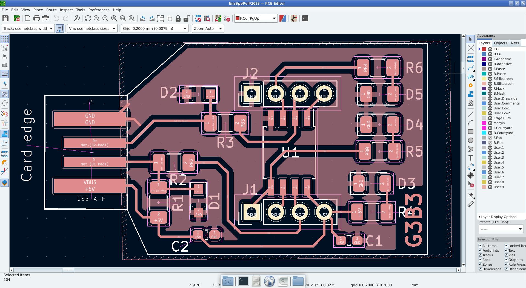Screen dimensions: 526x288
Task: Open the Find tool icon
Action: tap(77, 18)
